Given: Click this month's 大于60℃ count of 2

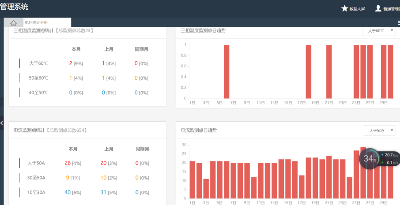Looking at the screenshot, I should pyautogui.click(x=71, y=63).
